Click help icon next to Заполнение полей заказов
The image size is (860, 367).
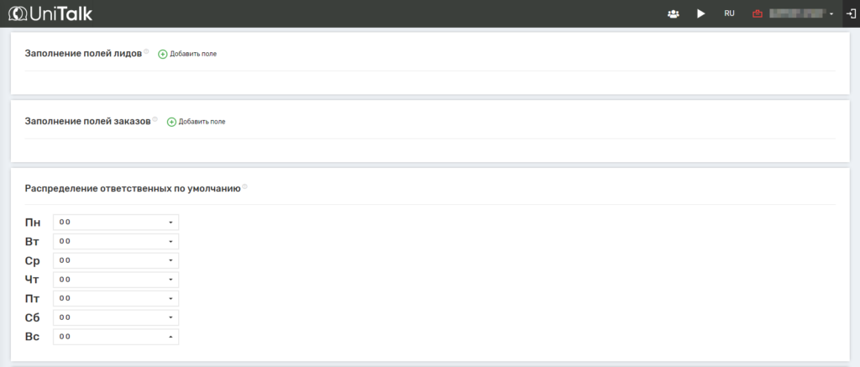[x=155, y=119]
